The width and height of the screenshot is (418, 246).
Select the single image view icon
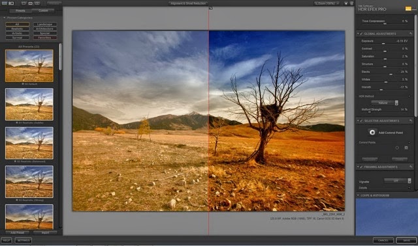coord(24,3)
